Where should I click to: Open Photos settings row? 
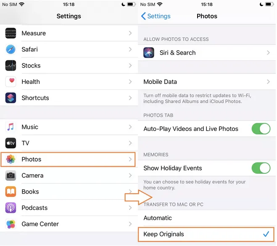[68, 160]
